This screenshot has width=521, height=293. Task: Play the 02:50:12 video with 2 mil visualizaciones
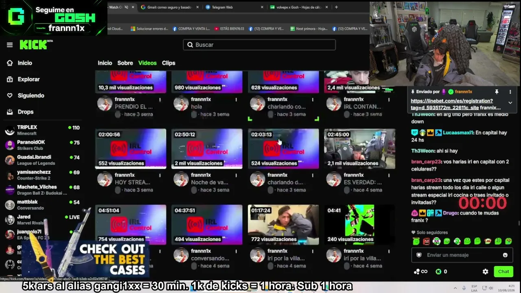[207, 149]
